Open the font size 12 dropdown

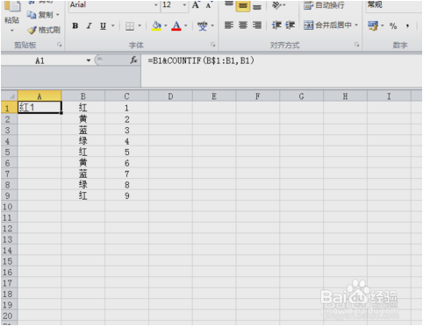(184, 5)
